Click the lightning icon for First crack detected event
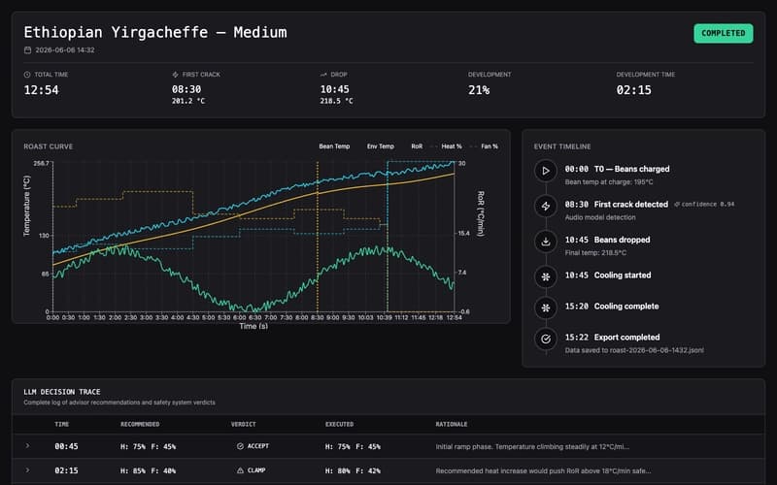This screenshot has width=777, height=485. coord(546,206)
